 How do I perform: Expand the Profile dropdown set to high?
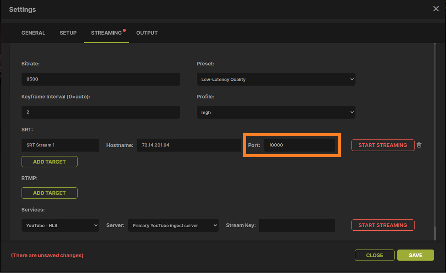click(276, 112)
